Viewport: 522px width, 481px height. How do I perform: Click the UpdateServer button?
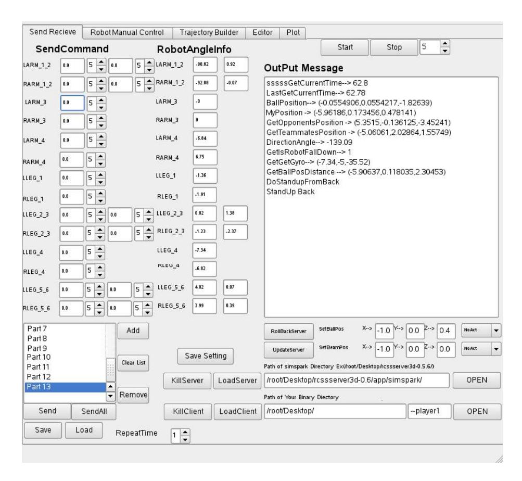[x=289, y=350]
